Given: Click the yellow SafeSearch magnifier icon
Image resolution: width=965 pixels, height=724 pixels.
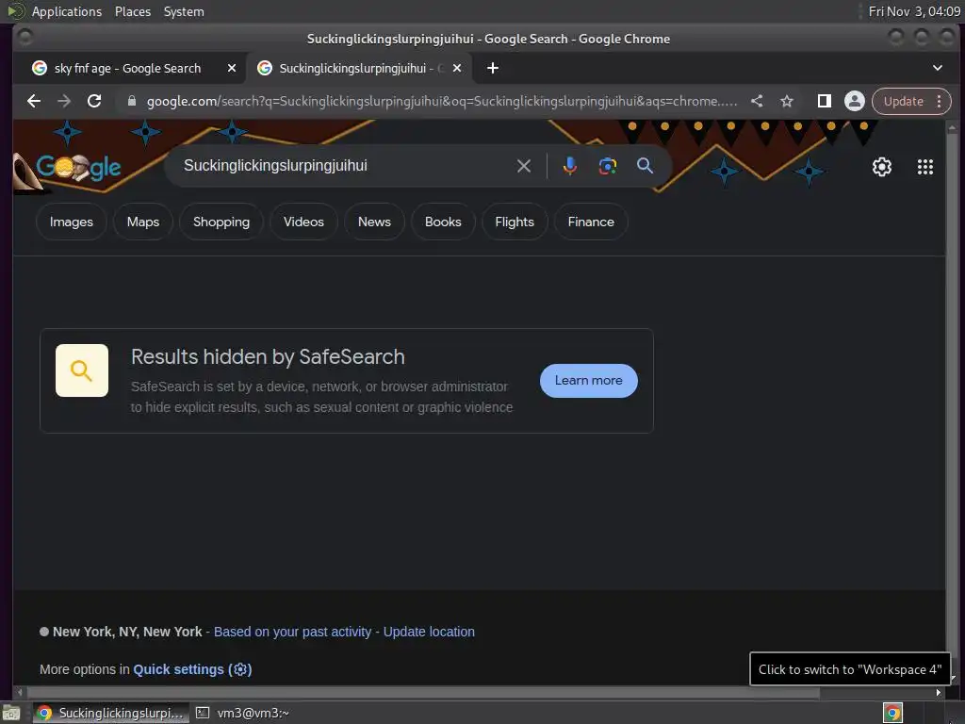Looking at the screenshot, I should (82, 370).
